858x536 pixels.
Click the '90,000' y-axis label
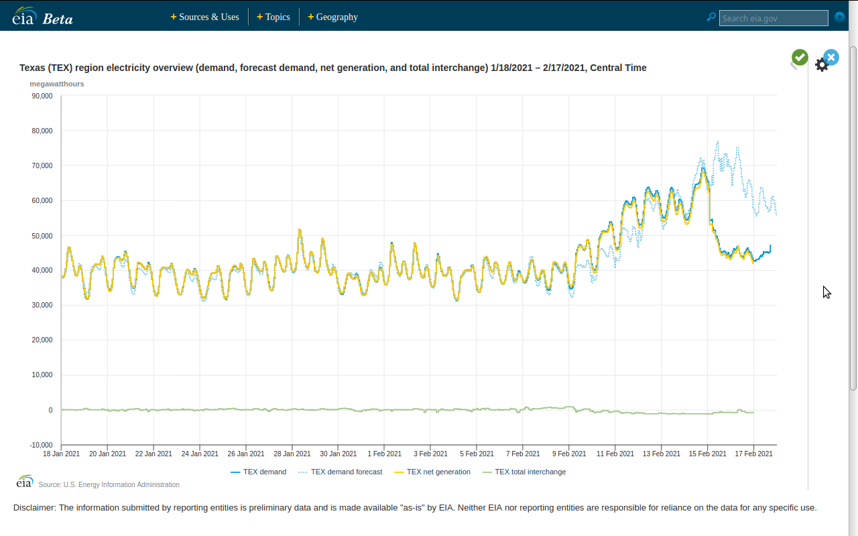point(42,96)
